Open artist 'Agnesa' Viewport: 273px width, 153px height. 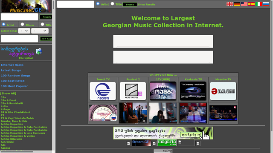point(6,148)
